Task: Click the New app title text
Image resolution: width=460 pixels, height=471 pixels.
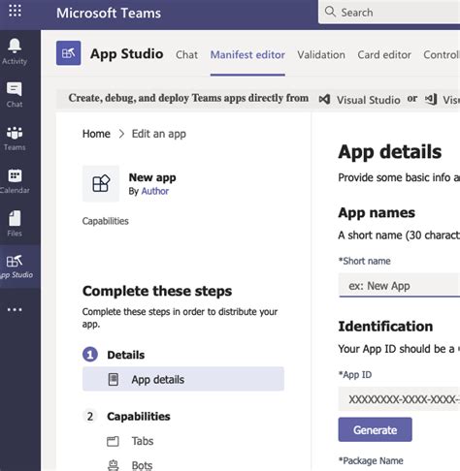Action: pyautogui.click(x=152, y=177)
